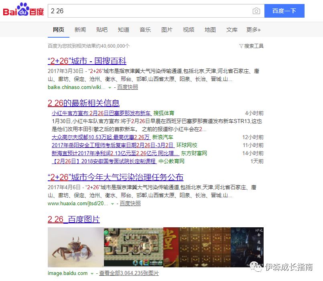Click baike.chinaso.com/wiki URL text
The width and height of the screenshot is (323, 281).
pos(76,87)
